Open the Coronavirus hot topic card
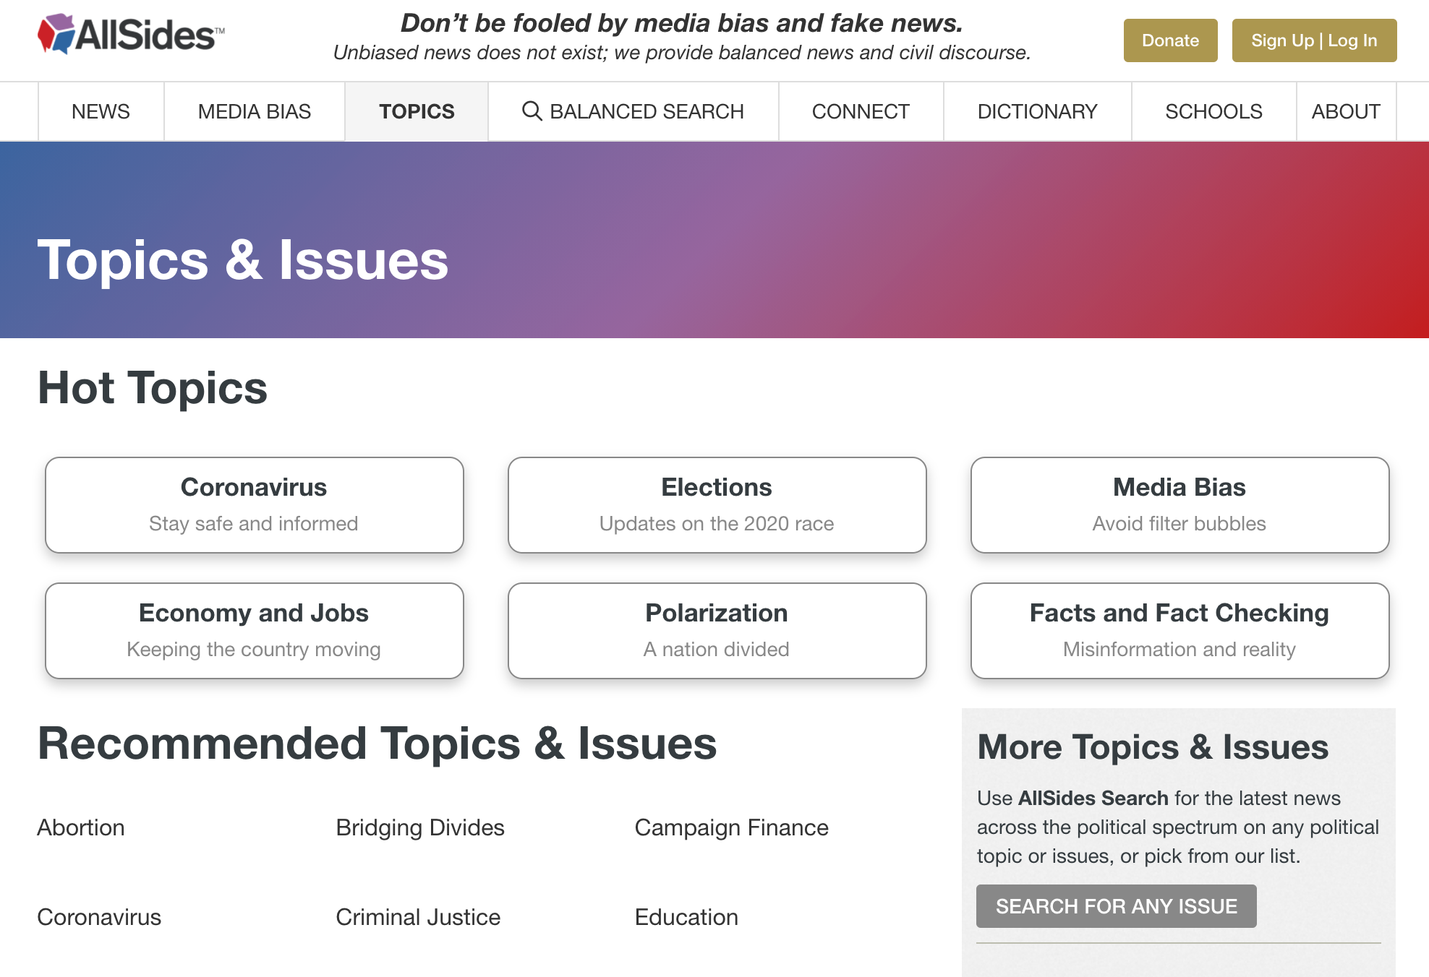This screenshot has width=1429, height=977. tap(254, 504)
